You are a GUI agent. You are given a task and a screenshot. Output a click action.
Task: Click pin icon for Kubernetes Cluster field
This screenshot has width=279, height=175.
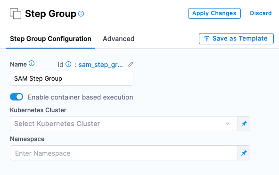pyautogui.click(x=244, y=124)
